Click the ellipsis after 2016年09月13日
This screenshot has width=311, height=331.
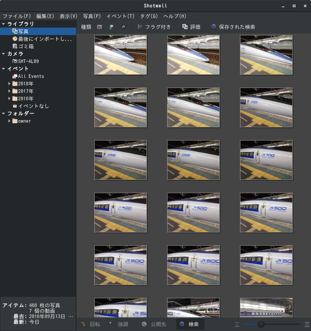[71, 316]
